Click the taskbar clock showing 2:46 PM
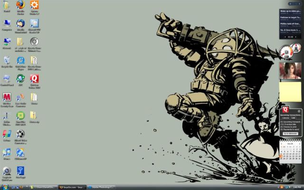 pyautogui.click(x=297, y=187)
